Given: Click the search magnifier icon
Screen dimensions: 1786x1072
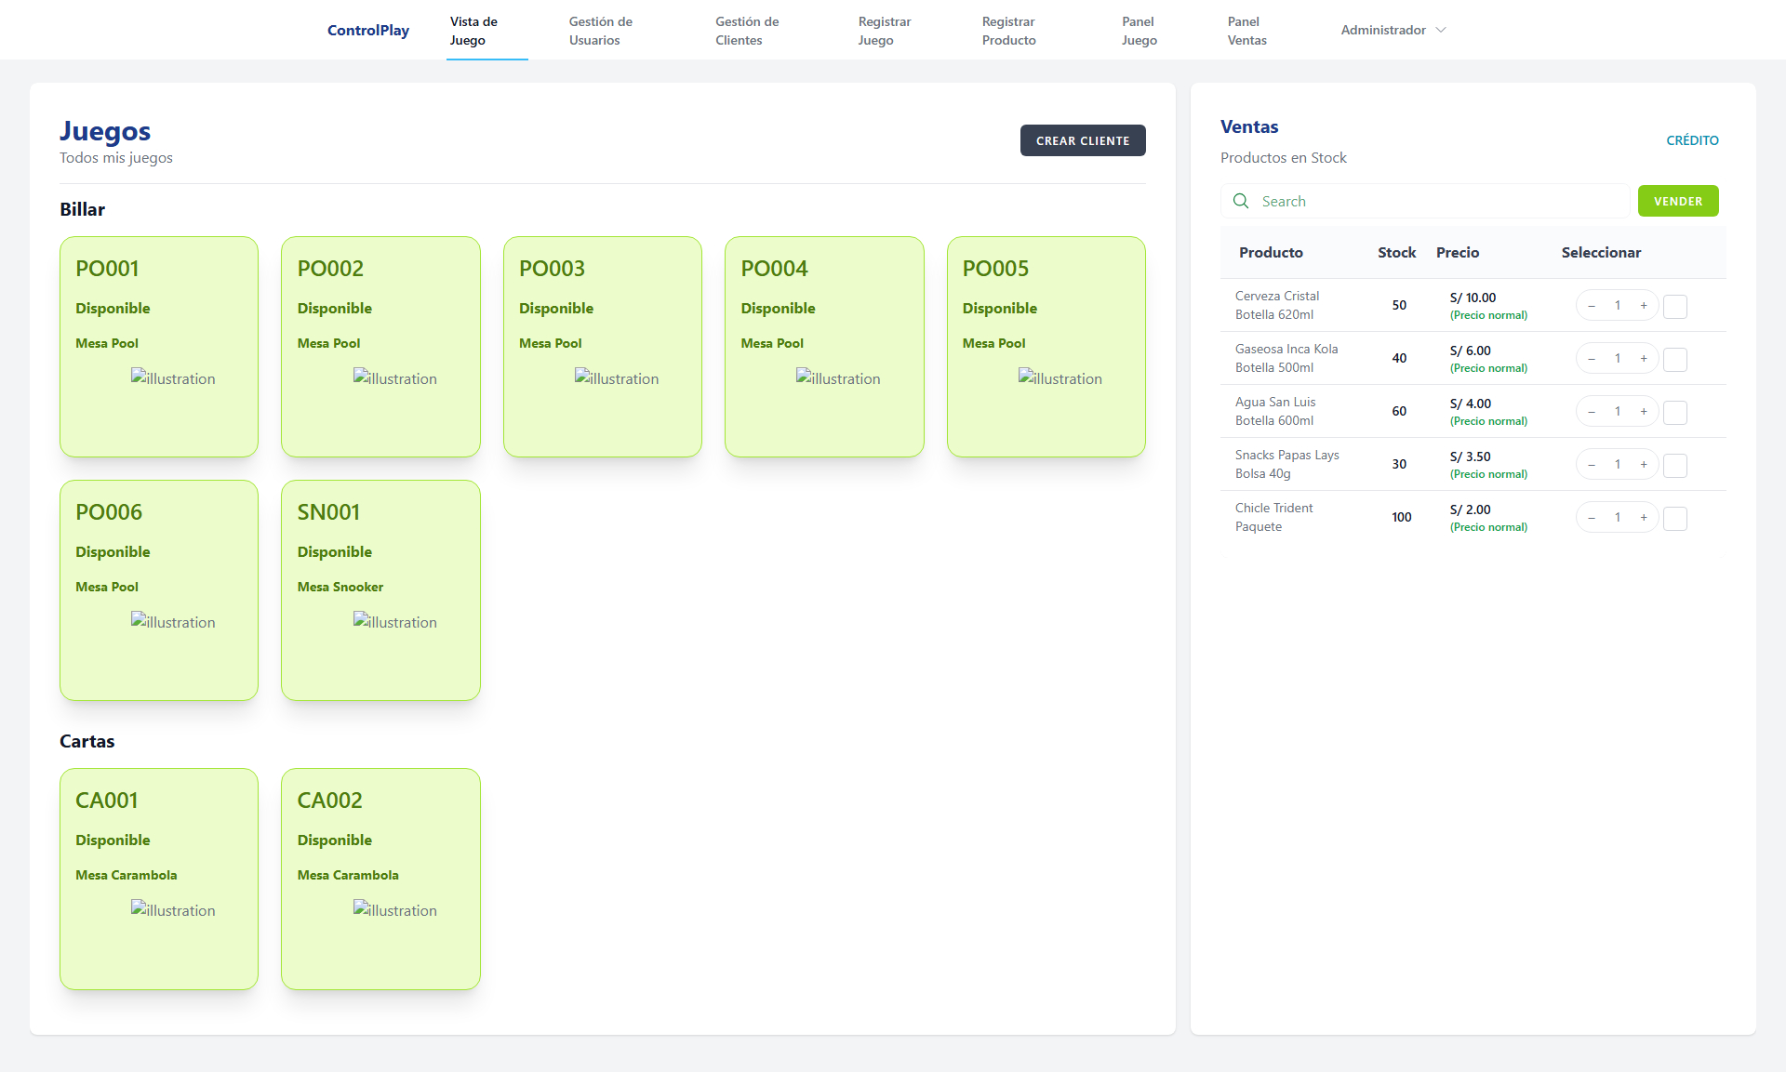Looking at the screenshot, I should [x=1241, y=201].
